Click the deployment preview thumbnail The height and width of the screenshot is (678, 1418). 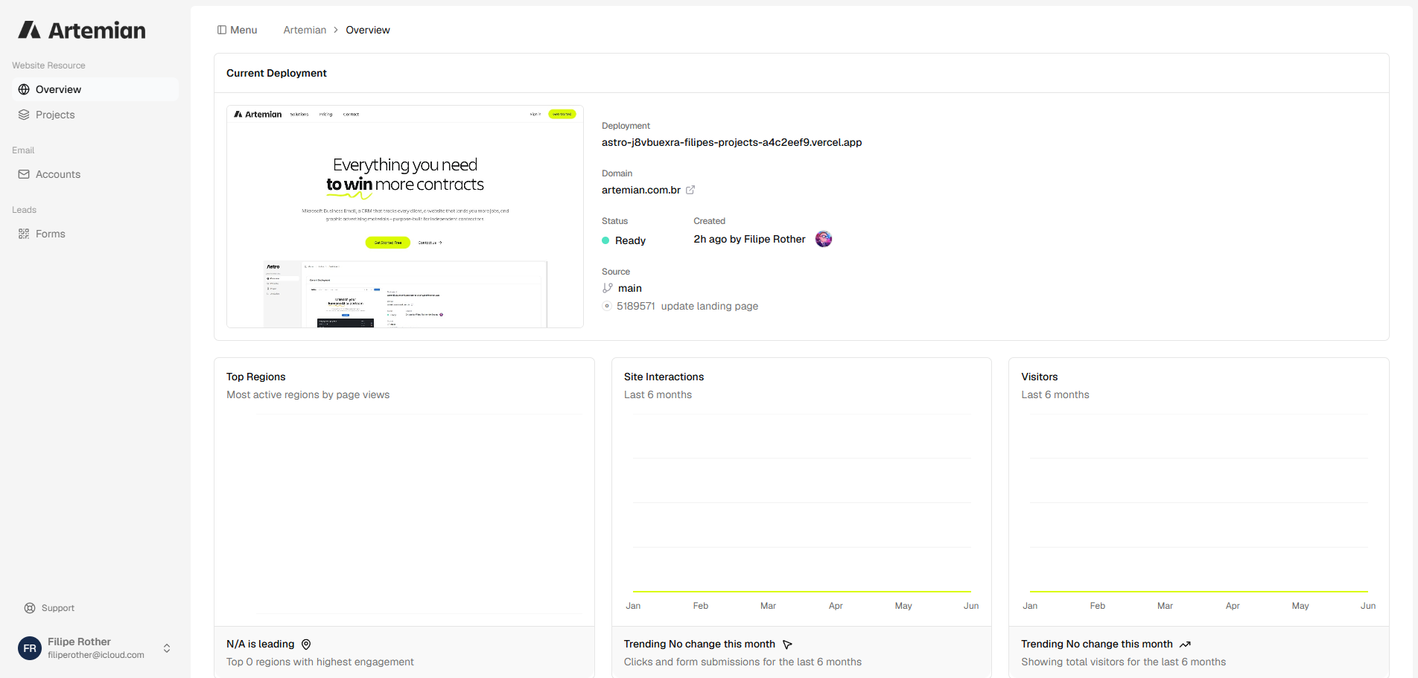405,217
